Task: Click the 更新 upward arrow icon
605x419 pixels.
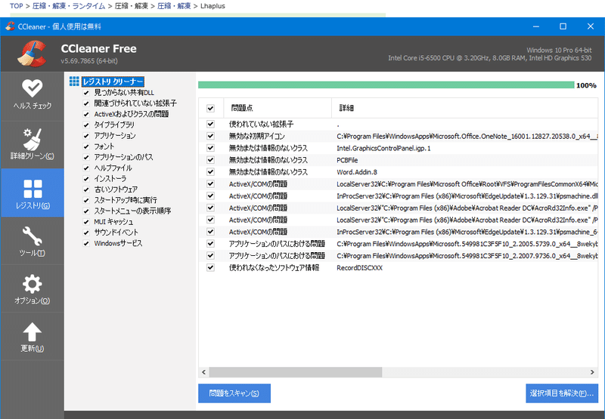Action: 32,331
